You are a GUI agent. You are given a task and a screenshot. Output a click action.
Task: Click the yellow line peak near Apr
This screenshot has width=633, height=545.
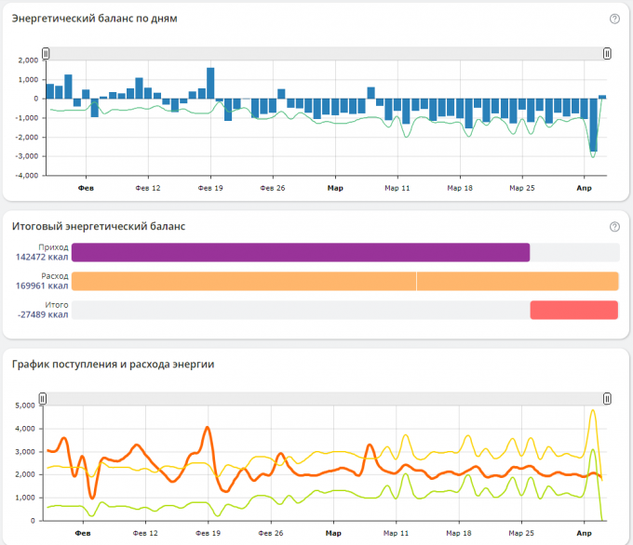click(x=592, y=411)
